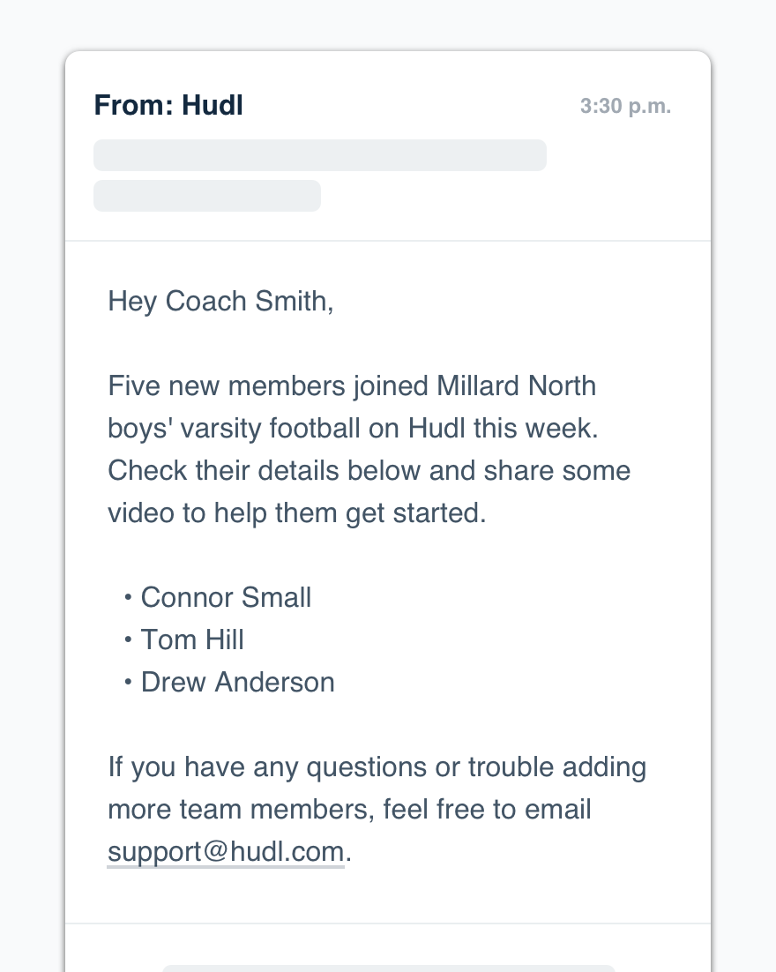The width and height of the screenshot is (776, 972).
Task: Click the gray placeholder bar at email bottom
Action: 388,968
